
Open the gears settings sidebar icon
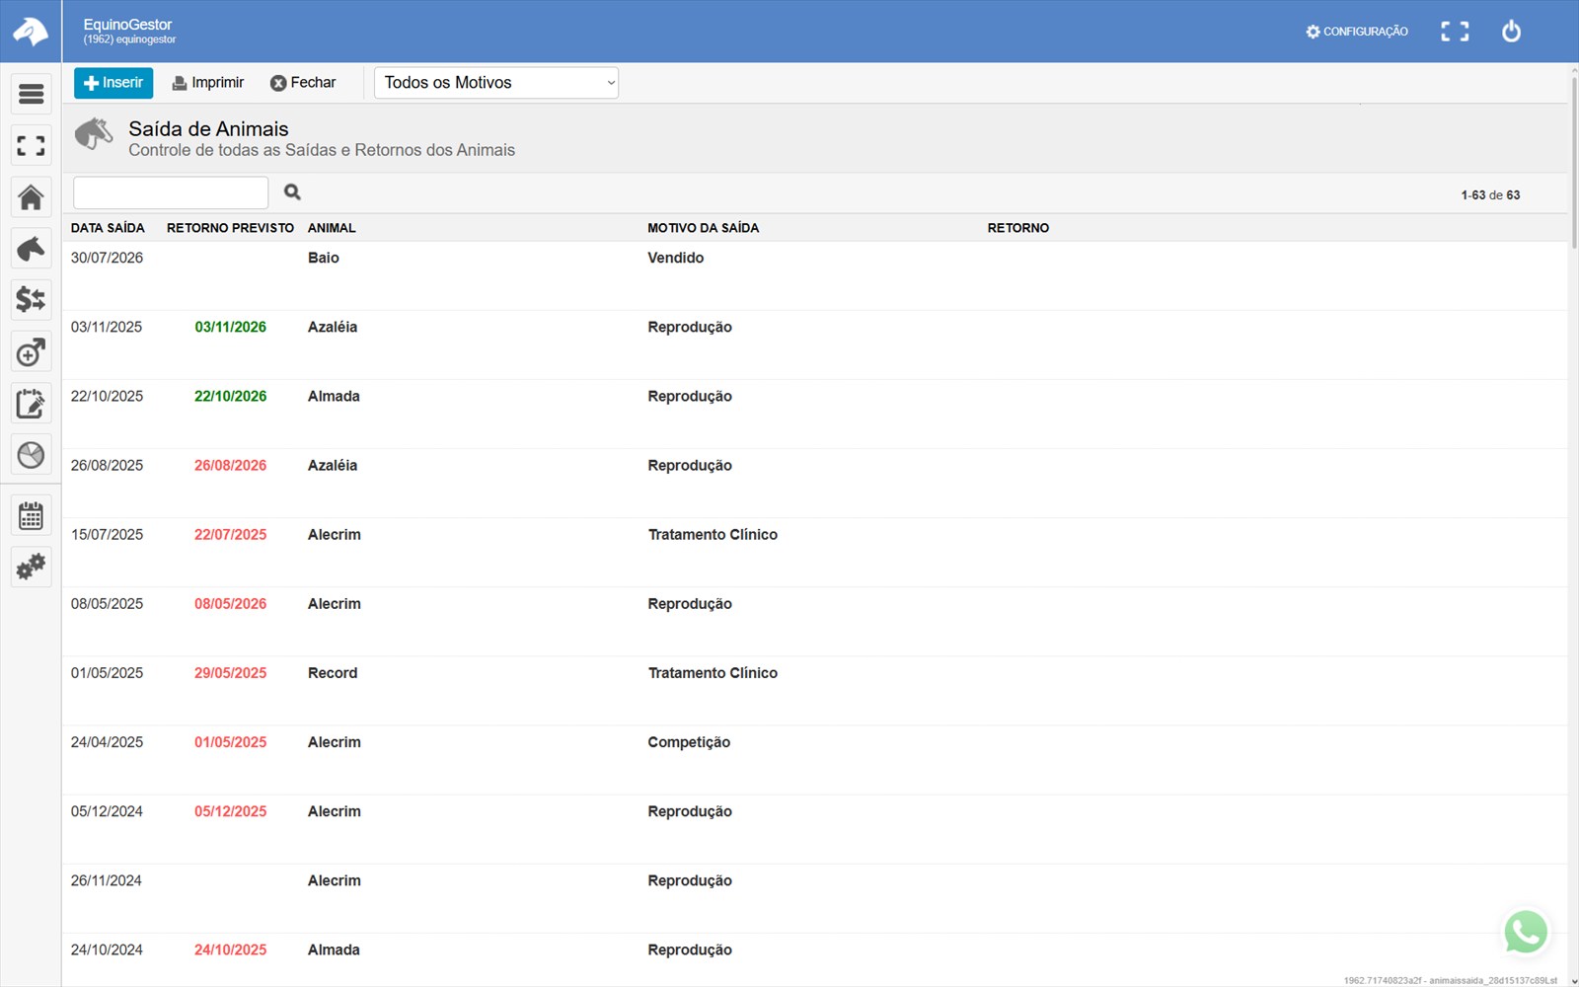[x=31, y=567]
